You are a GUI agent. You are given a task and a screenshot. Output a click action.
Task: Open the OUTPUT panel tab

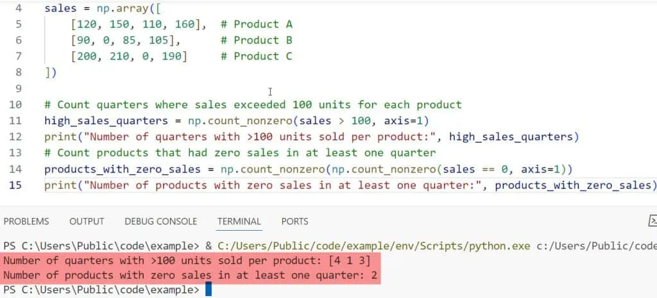click(87, 221)
